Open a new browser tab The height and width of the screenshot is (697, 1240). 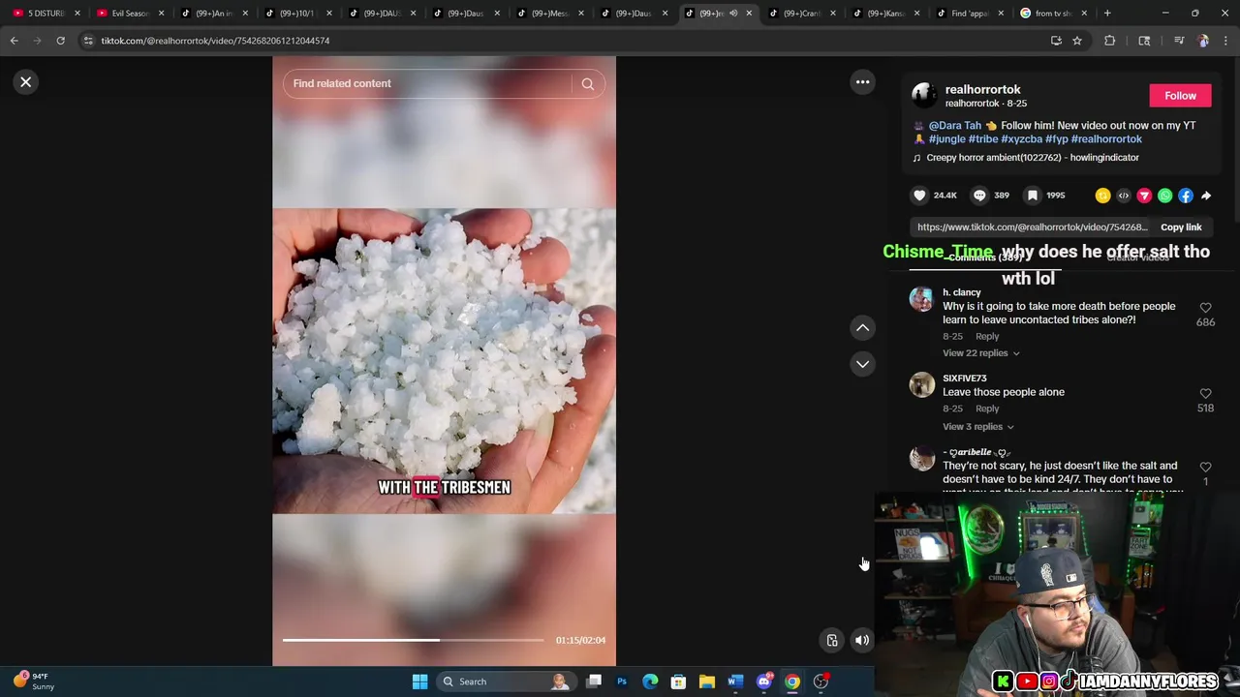[1107, 14]
